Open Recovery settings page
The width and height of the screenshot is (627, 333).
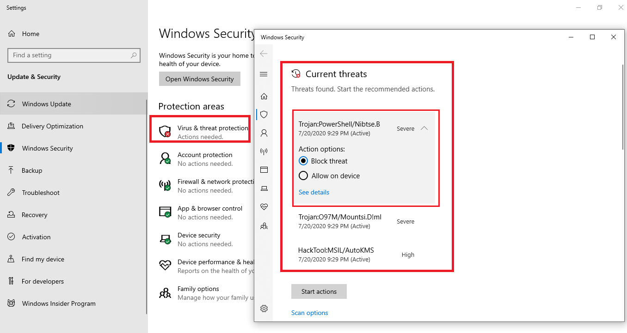coord(74,215)
